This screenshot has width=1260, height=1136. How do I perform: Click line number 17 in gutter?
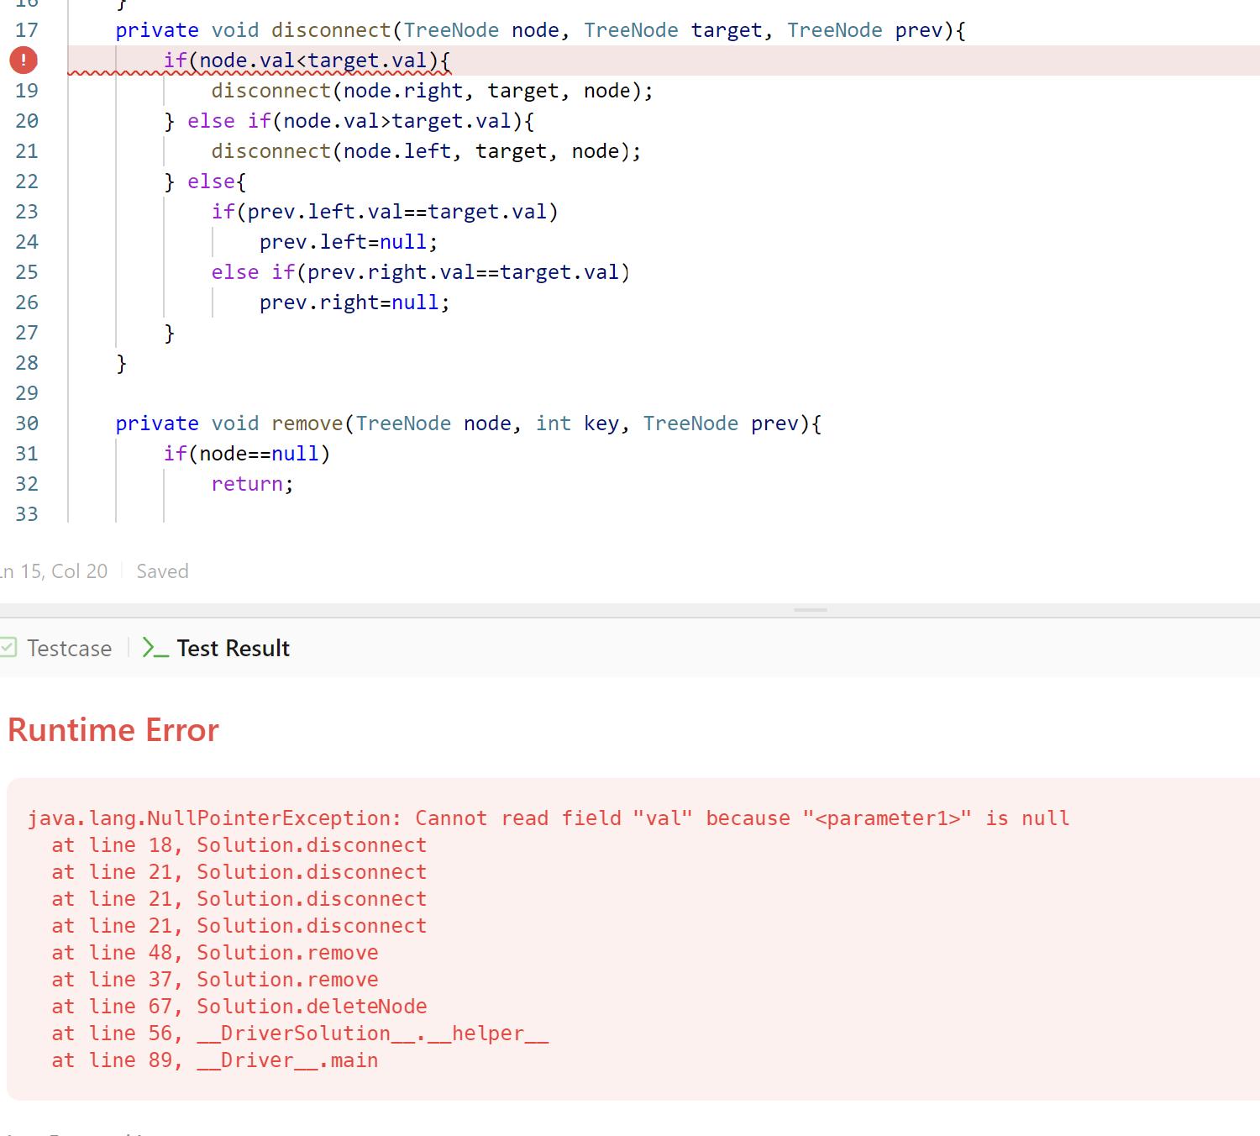[x=27, y=30]
